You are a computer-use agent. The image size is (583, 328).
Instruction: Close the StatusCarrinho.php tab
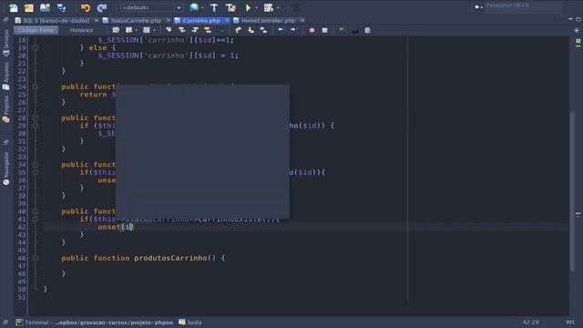pos(168,20)
